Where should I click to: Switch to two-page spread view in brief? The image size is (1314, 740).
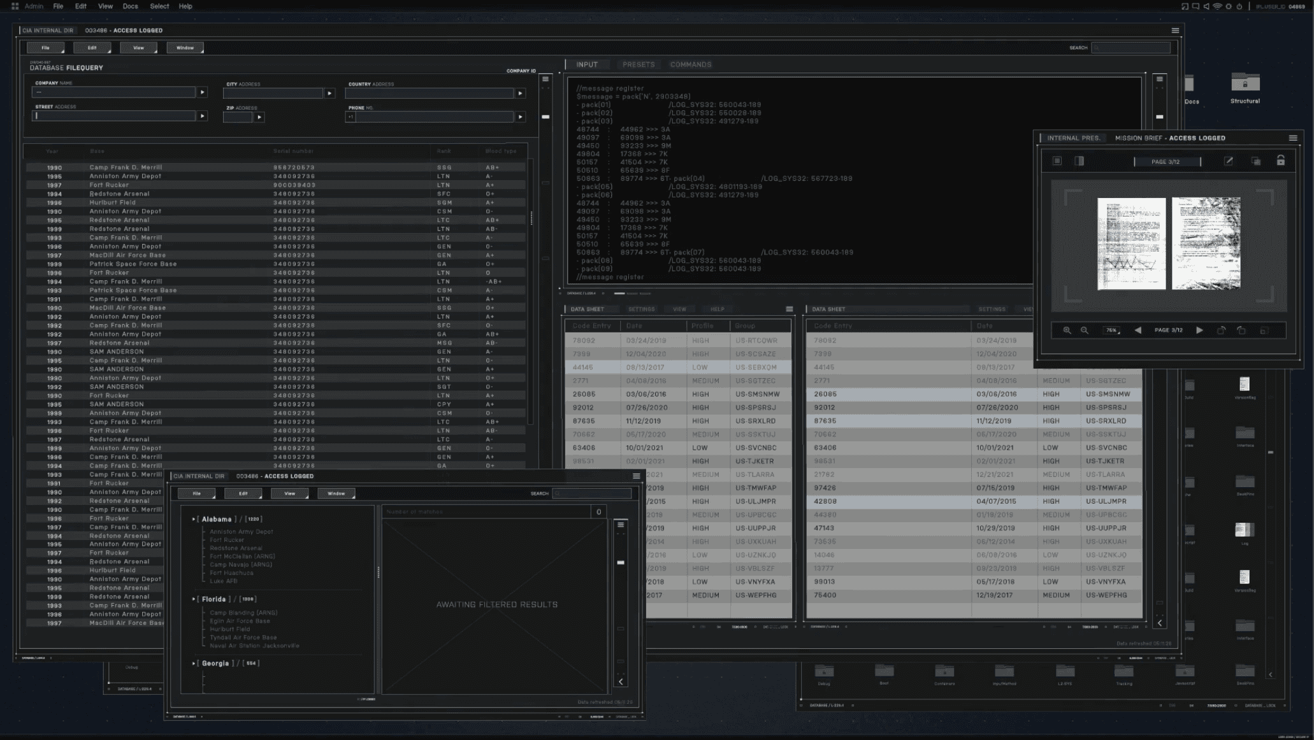(x=1079, y=161)
